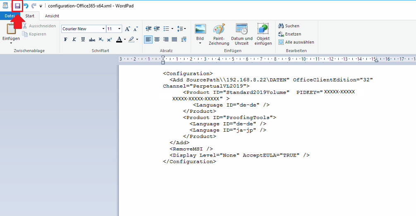This screenshot has width=416, height=216.
Task: Click the Bild picture insert icon
Action: pos(200,29)
